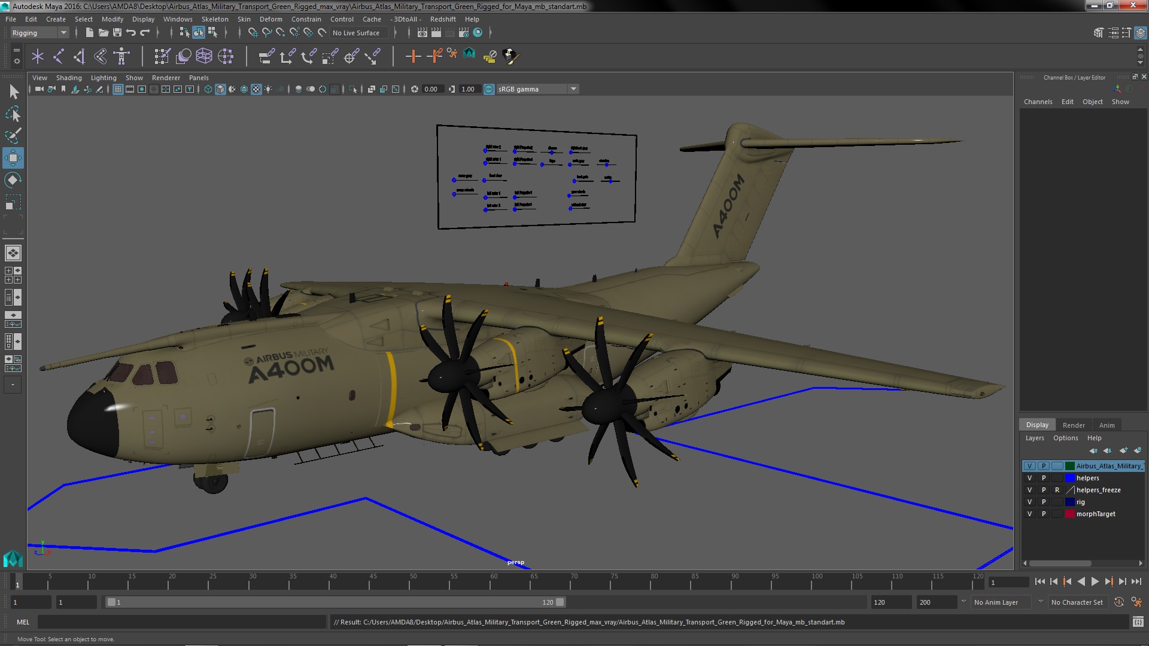The width and height of the screenshot is (1149, 646).
Task: Toggle playback P for morphTarget layer
Action: pos(1044,514)
